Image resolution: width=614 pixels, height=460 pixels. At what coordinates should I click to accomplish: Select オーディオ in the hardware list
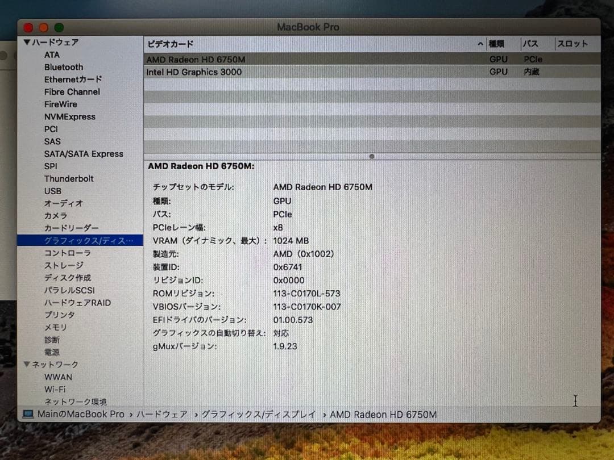(64, 203)
